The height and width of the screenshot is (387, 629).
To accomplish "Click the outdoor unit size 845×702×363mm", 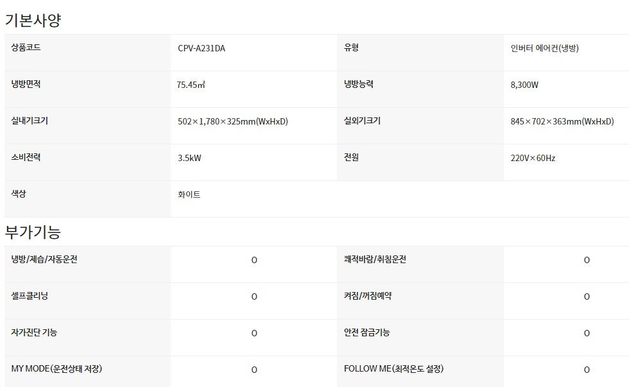I will point(562,121).
